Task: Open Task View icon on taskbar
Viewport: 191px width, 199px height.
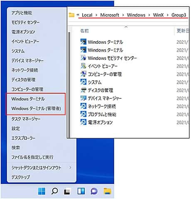Action: click(x=67, y=192)
